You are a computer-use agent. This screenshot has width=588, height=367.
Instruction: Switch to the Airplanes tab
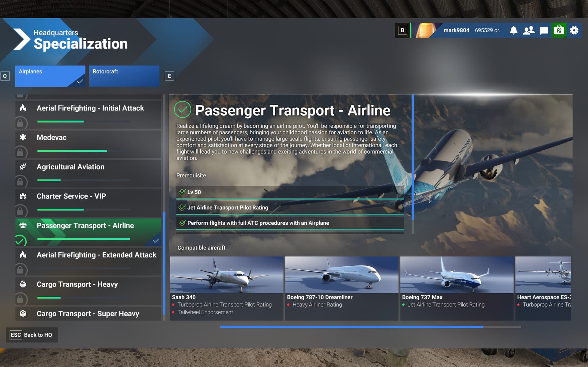click(x=50, y=76)
